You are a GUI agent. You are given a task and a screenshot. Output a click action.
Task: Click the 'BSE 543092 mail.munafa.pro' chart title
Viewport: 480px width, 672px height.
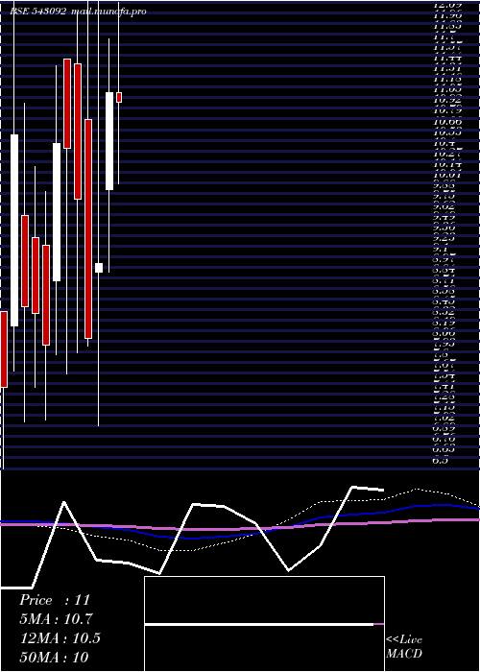[78, 12]
